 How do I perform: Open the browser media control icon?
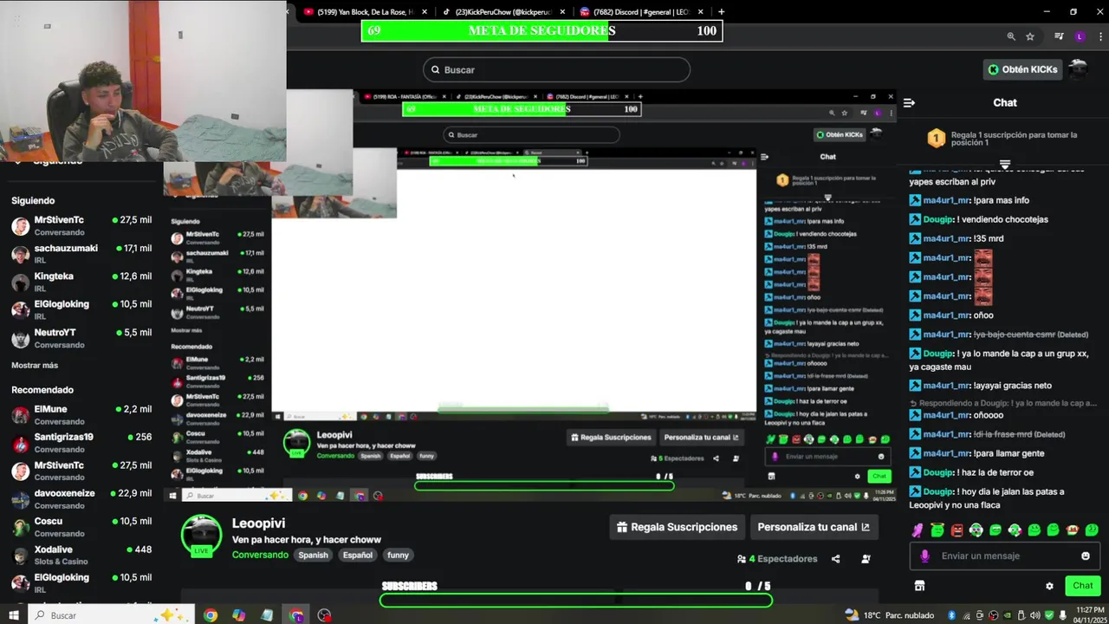pos(1059,36)
